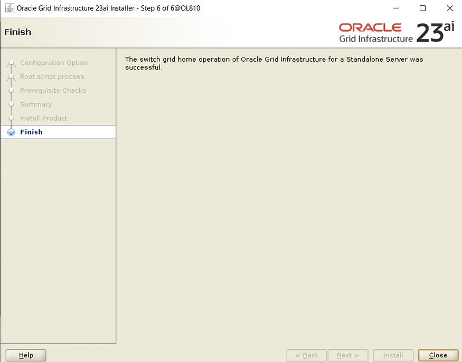The height and width of the screenshot is (362, 462).
Task: Click the disabled Next button
Action: click(348, 355)
